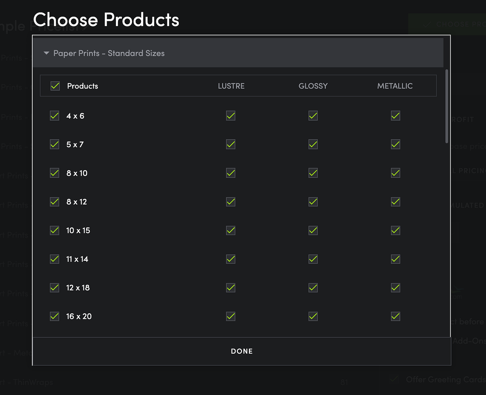Uncheck the 12 x 18 product row
This screenshot has width=486, height=395.
55,288
